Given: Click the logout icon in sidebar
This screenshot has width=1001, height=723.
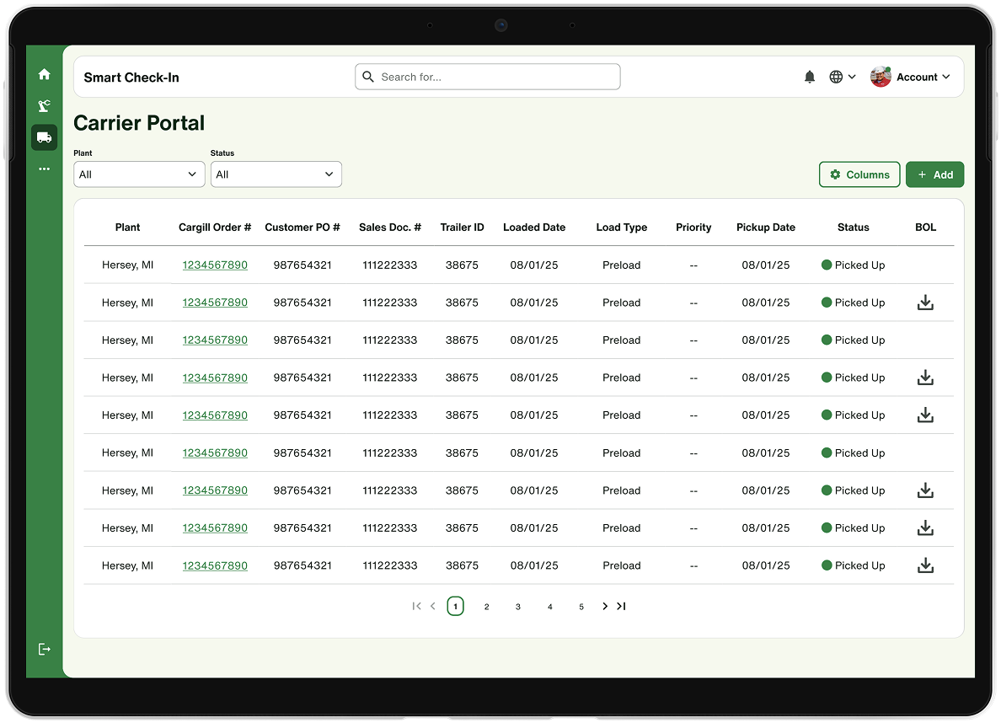Looking at the screenshot, I should click(x=44, y=649).
